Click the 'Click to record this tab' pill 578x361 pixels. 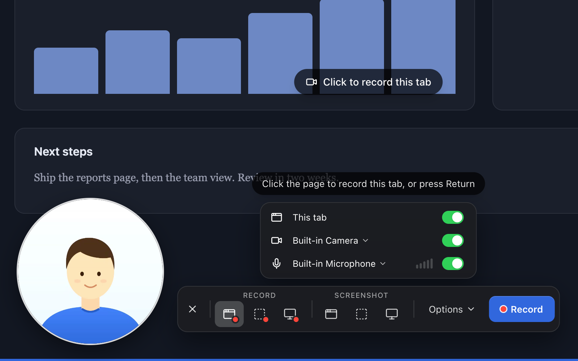(x=368, y=82)
